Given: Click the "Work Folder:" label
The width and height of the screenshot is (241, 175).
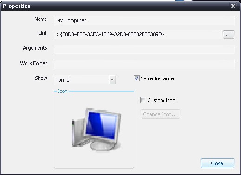Looking at the screenshot, I should click(x=34, y=63).
